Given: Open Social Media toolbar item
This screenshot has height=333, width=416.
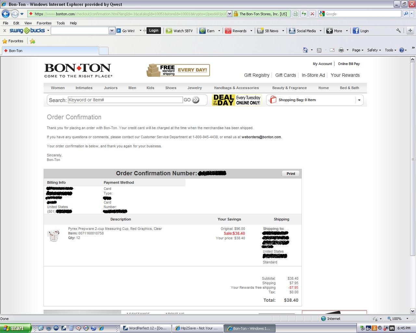Looking at the screenshot, I should coord(303,31).
